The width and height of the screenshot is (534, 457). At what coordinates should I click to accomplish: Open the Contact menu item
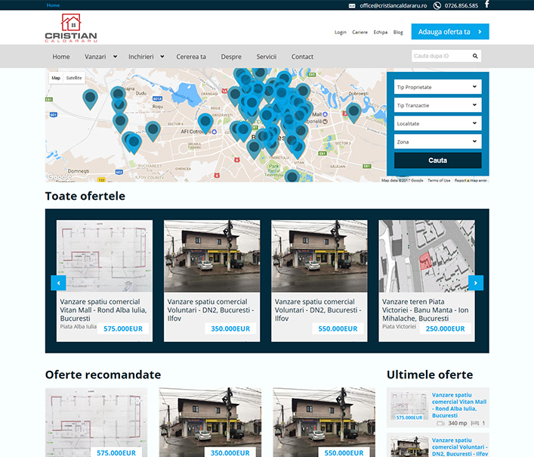pyautogui.click(x=302, y=57)
